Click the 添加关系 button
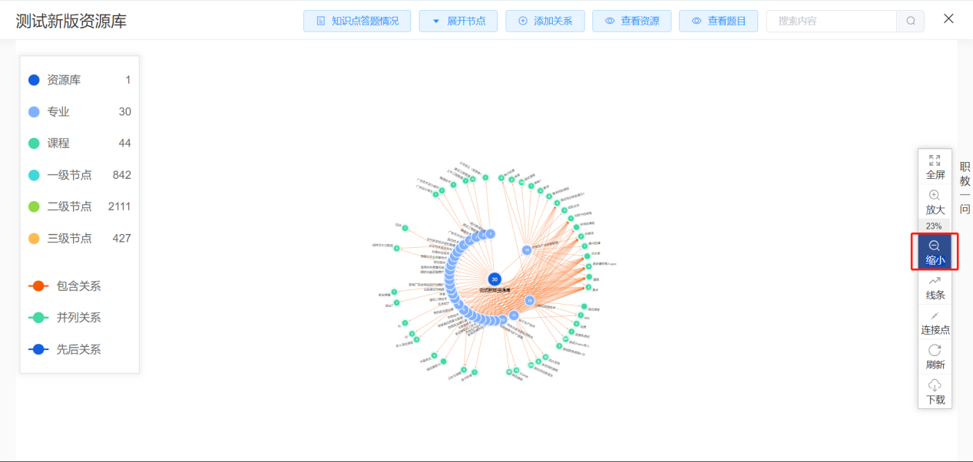This screenshot has height=462, width=973. pyautogui.click(x=545, y=21)
